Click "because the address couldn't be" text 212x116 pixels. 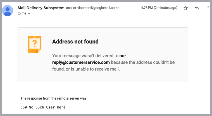pos(143,62)
